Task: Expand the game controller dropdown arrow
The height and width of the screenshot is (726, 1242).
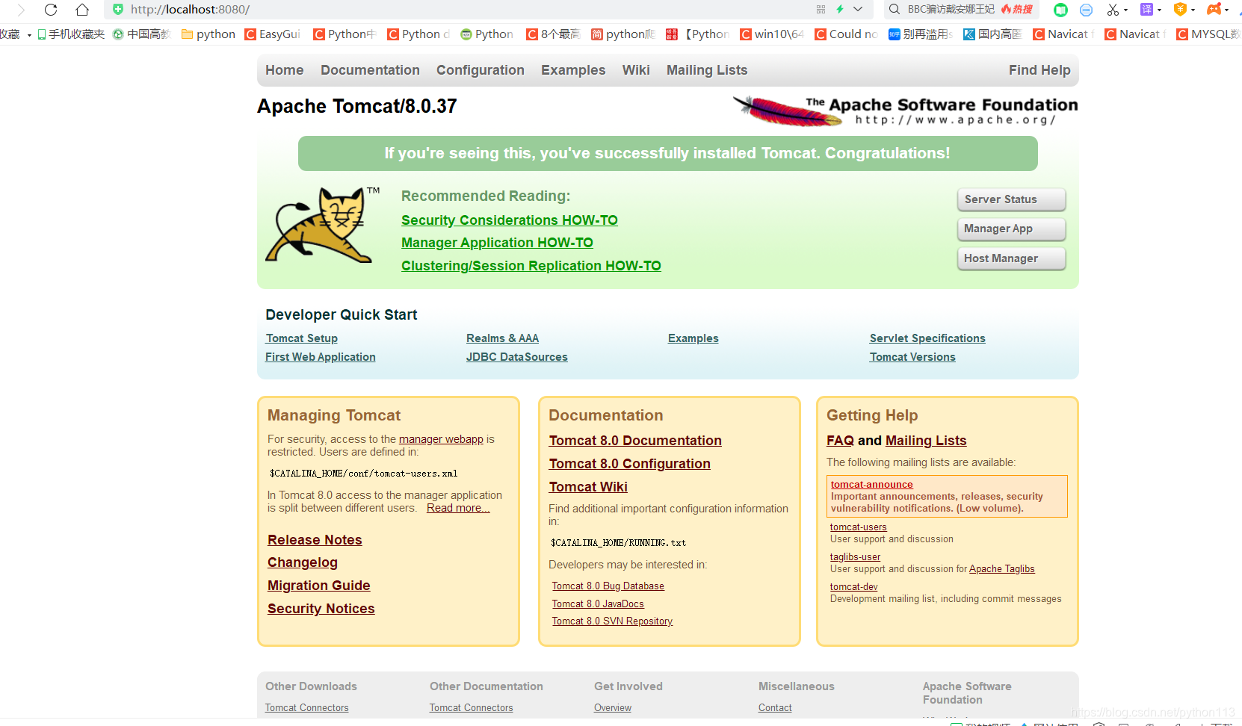Action: pyautogui.click(x=1227, y=10)
